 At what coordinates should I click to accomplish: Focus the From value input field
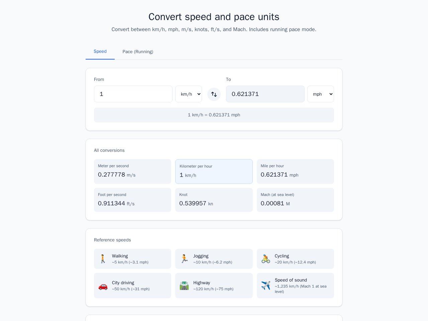[133, 94]
